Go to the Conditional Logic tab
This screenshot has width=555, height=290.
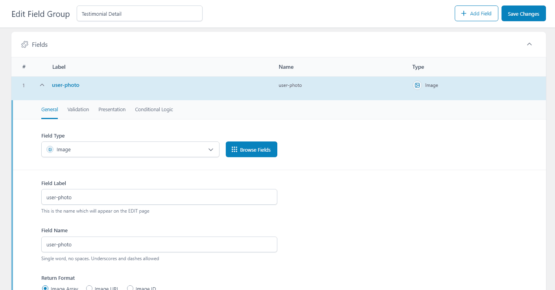(x=154, y=110)
